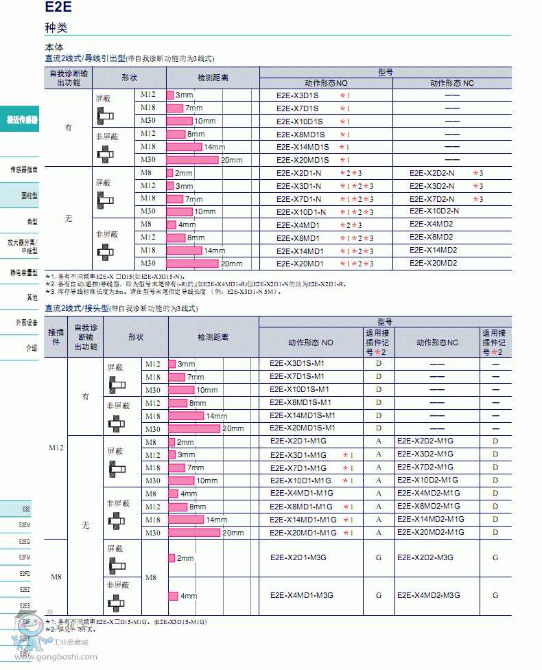
Task: Click the 2mm pink bar beside E2E-X2D1-N
Action: pyautogui.click(x=169, y=173)
